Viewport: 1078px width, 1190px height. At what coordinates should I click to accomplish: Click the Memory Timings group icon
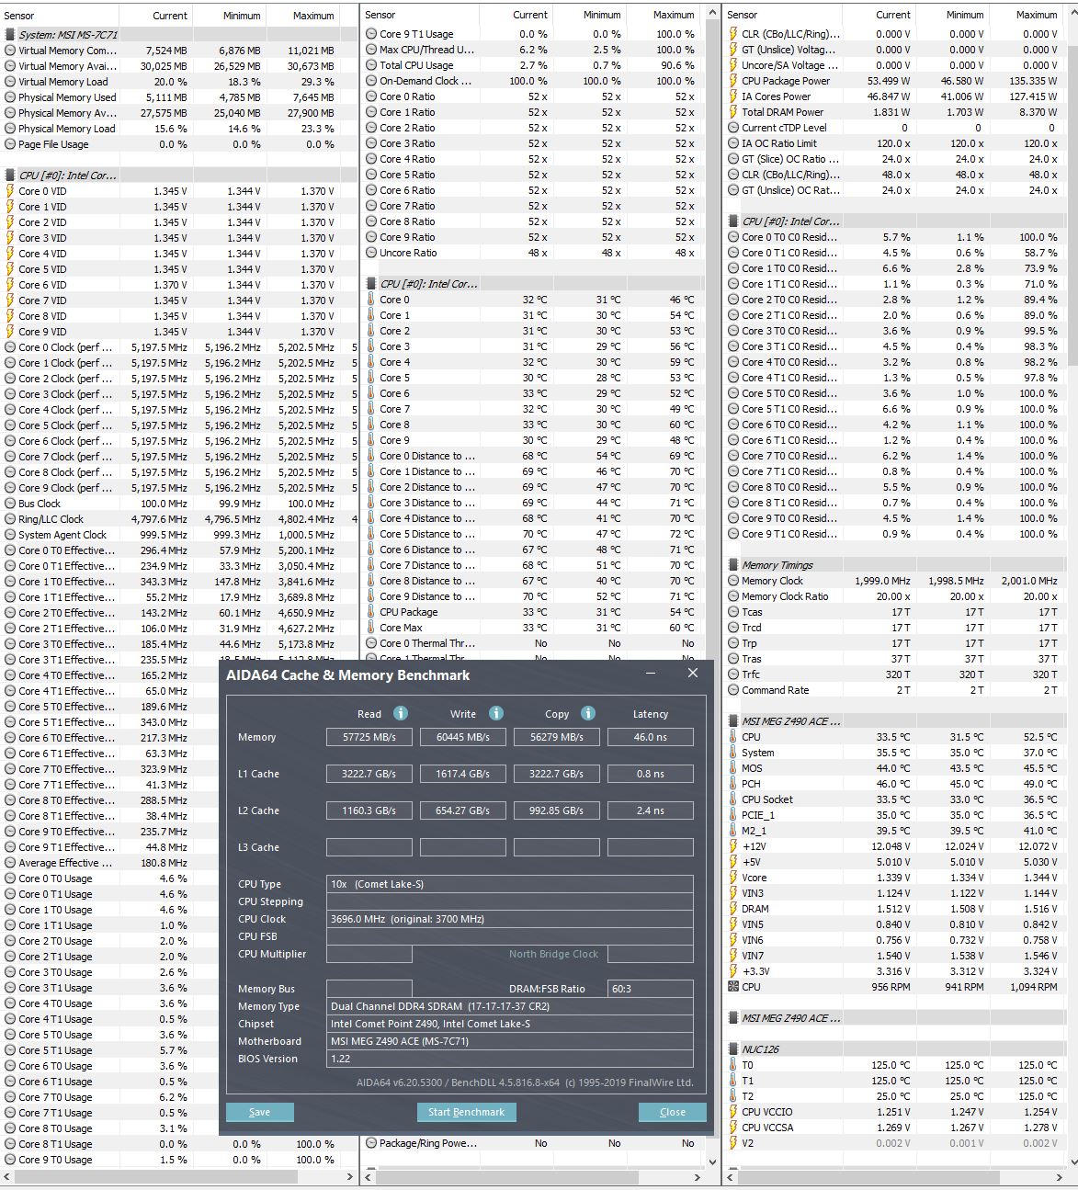pyautogui.click(x=733, y=565)
